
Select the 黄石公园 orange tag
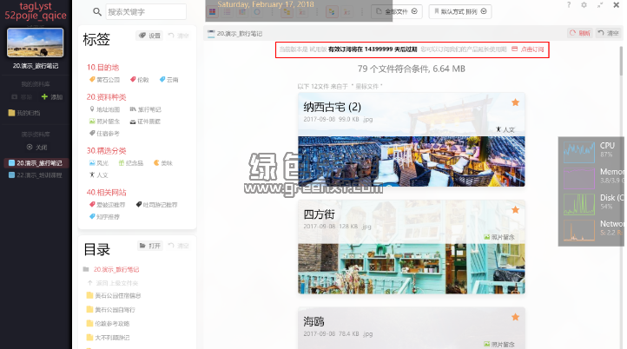(x=104, y=80)
